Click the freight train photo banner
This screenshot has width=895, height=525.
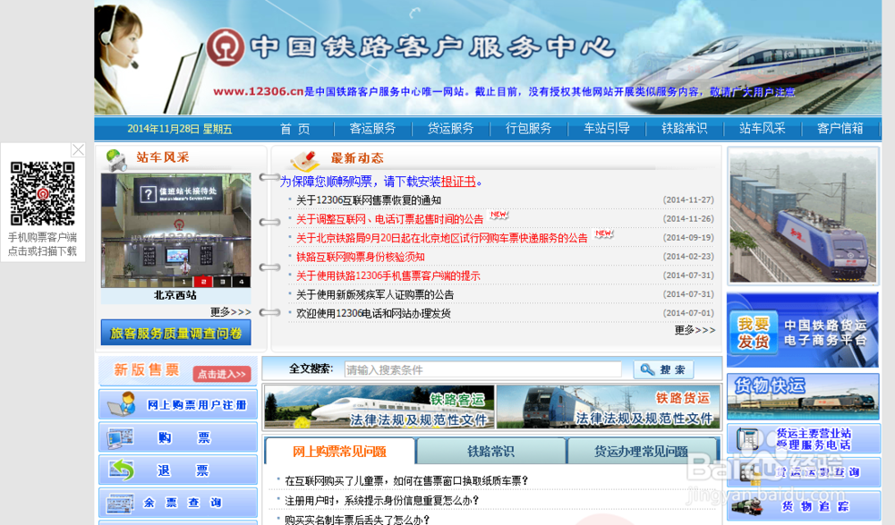click(803, 216)
